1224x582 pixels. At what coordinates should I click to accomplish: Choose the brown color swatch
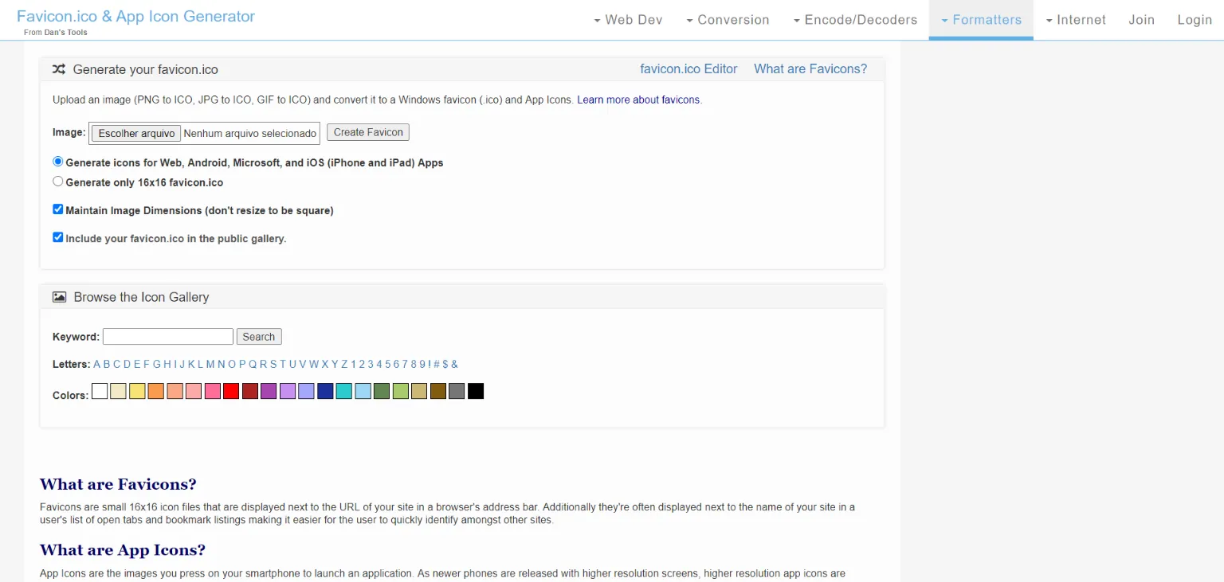[x=438, y=391]
